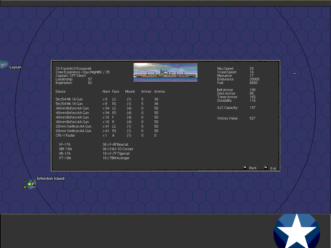The height and width of the screenshot is (248, 331).
Task: Click the Device column header
Action: [x=60, y=91]
